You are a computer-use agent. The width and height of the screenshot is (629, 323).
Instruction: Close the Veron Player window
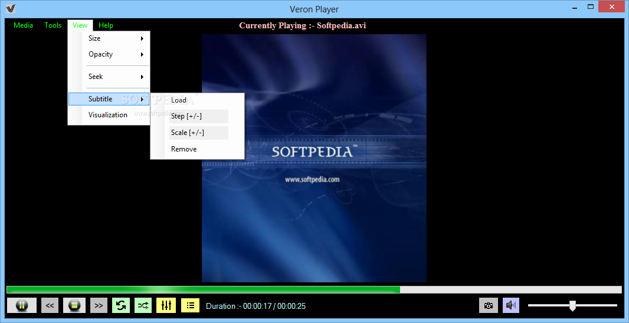[612, 7]
